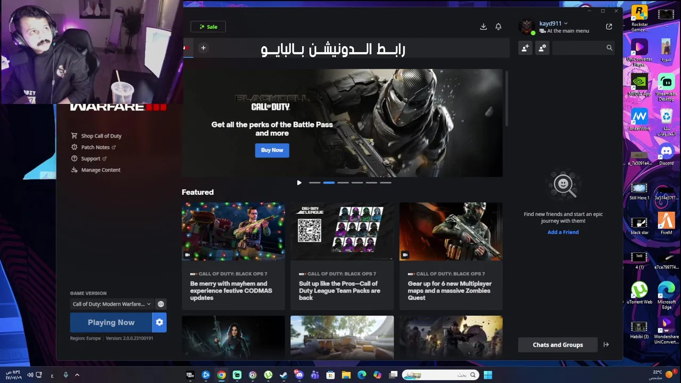
Task: Open Battle.net from taskbar
Action: click(206, 375)
